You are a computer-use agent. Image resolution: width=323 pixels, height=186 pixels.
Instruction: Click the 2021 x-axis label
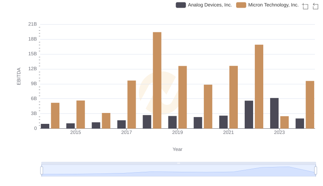click(229, 132)
